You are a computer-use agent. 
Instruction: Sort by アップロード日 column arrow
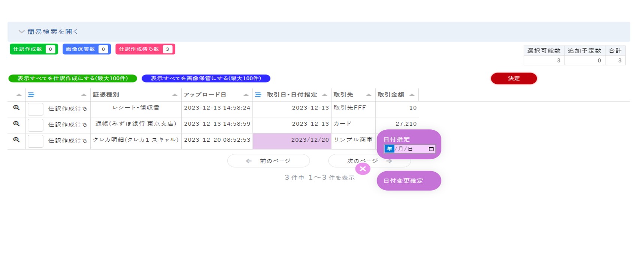point(246,95)
